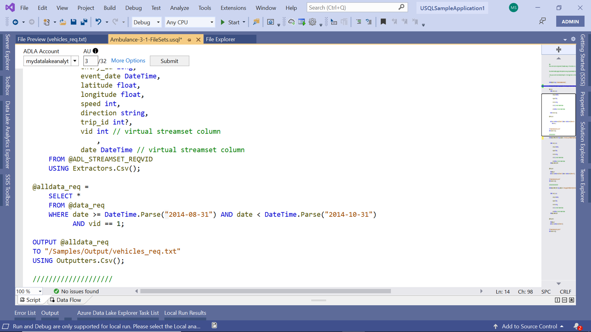This screenshot has height=332, width=591.
Task: Click the Open File folder icon
Action: coord(63,22)
